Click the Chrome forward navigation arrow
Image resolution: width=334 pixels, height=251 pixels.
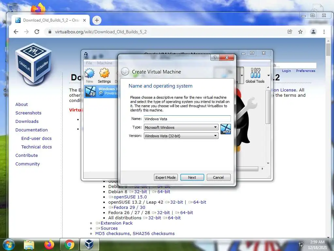(x=26, y=32)
